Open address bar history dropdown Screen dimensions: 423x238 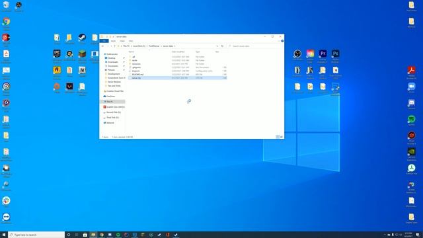tap(217, 46)
